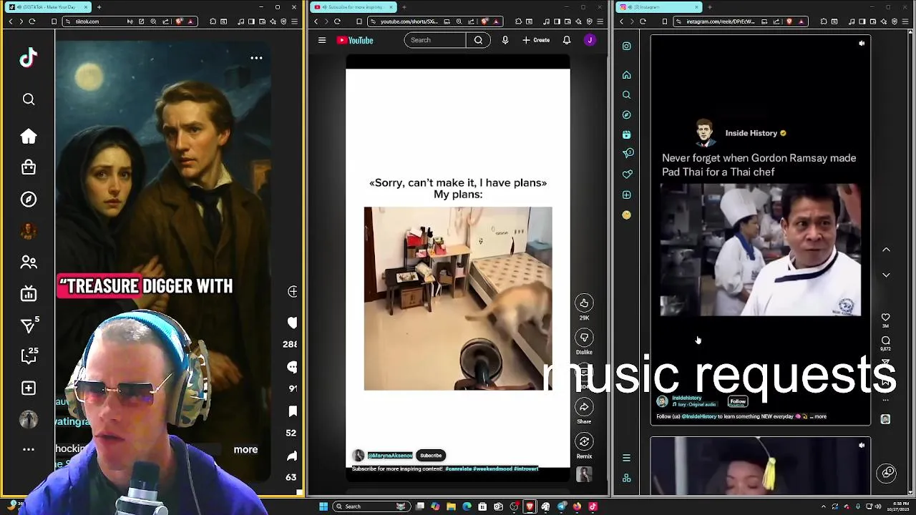Like the YouTube Short showing 29K
Viewport: 916px width, 515px height.
(x=584, y=303)
